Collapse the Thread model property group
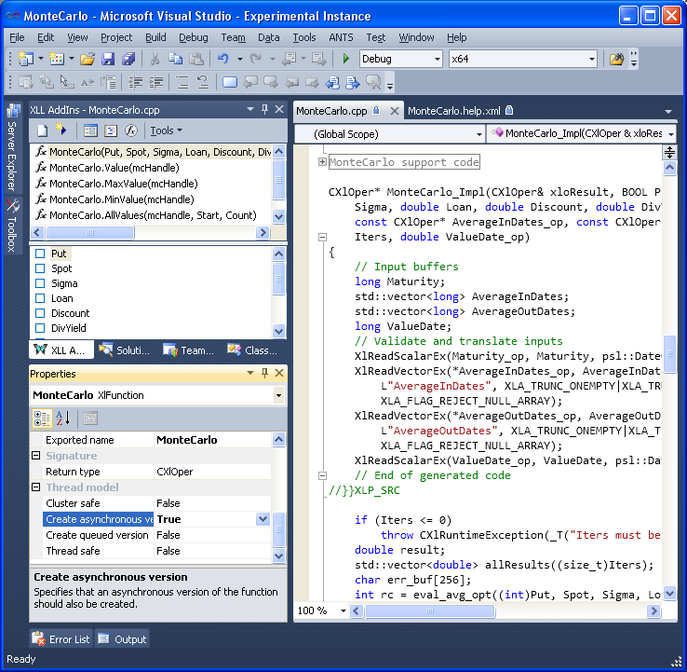This screenshot has width=687, height=672. (36, 487)
